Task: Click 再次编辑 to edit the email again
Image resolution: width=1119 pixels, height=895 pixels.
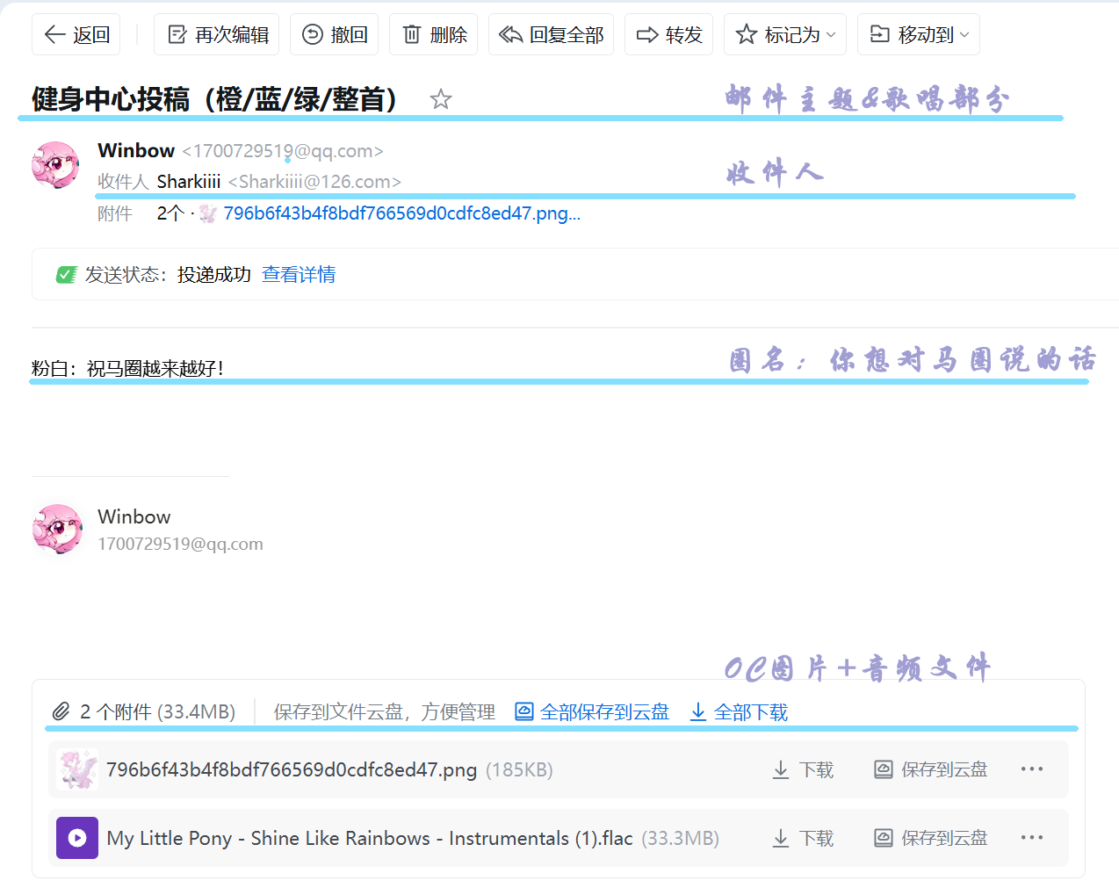Action: pyautogui.click(x=217, y=35)
